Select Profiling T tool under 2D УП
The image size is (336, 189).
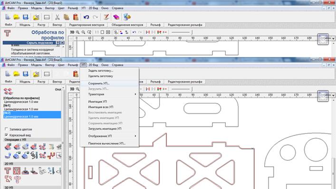8,170
